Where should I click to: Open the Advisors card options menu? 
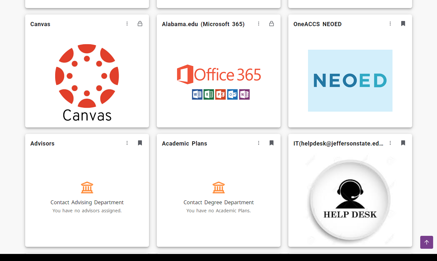[x=127, y=143]
